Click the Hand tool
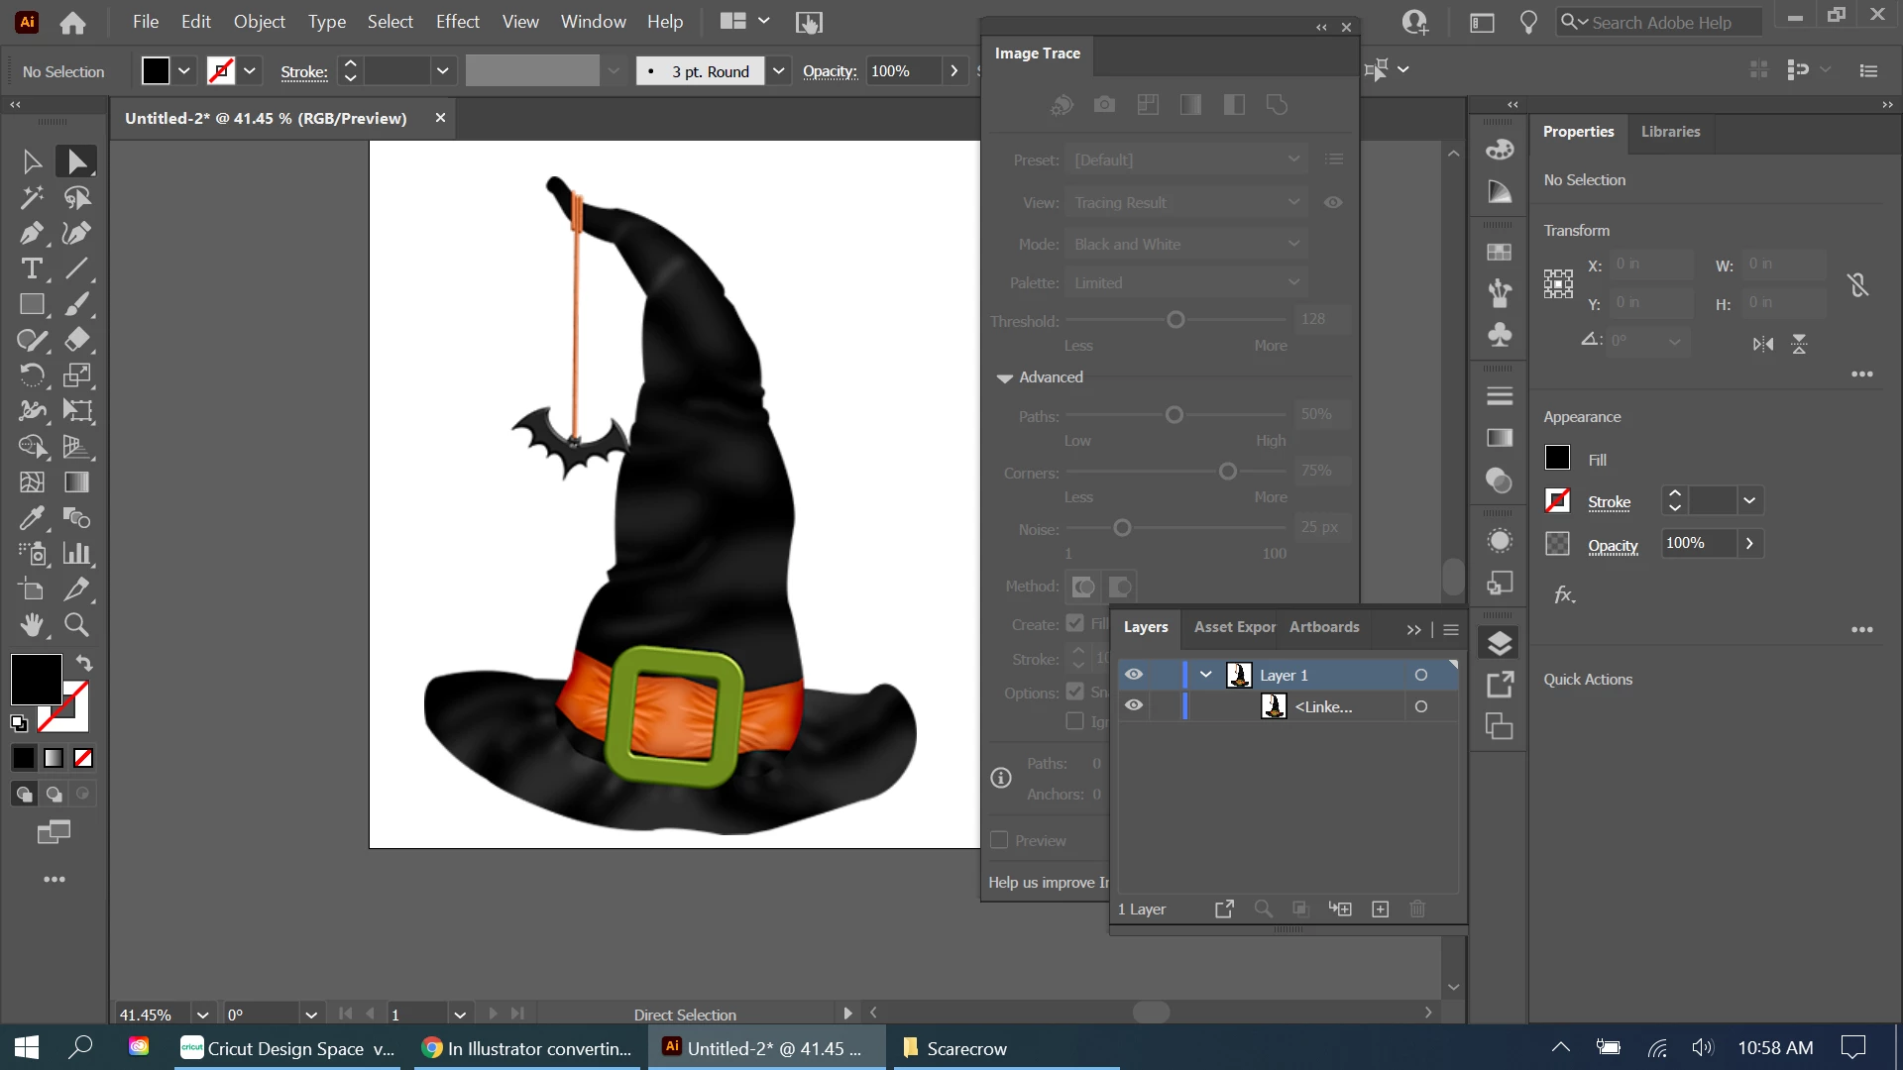 click(31, 625)
